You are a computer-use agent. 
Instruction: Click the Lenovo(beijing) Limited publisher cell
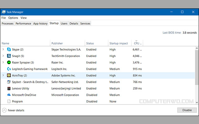[x=66, y=88]
